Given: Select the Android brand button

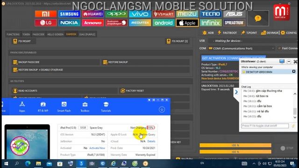Looking at the screenshot, I should coord(164,23).
